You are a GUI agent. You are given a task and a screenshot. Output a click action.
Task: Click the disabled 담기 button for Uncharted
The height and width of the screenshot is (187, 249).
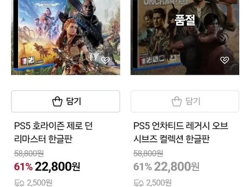point(185,101)
